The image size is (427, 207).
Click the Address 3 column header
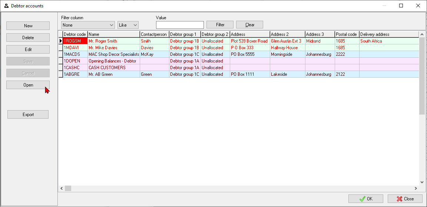click(320, 34)
